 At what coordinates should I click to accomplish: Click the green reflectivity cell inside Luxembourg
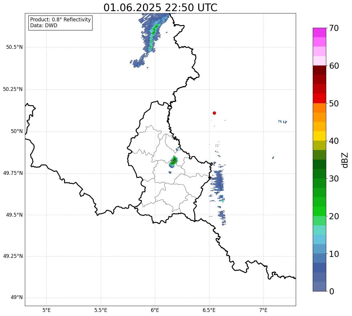point(173,161)
